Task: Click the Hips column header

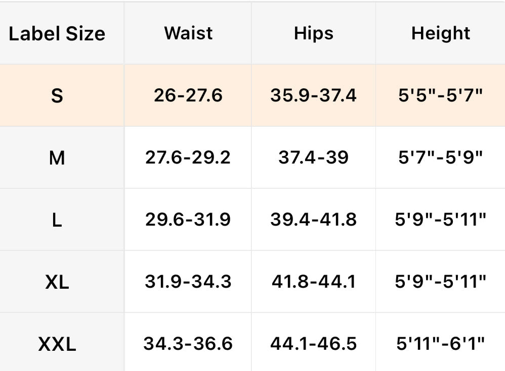Action: [x=314, y=33]
